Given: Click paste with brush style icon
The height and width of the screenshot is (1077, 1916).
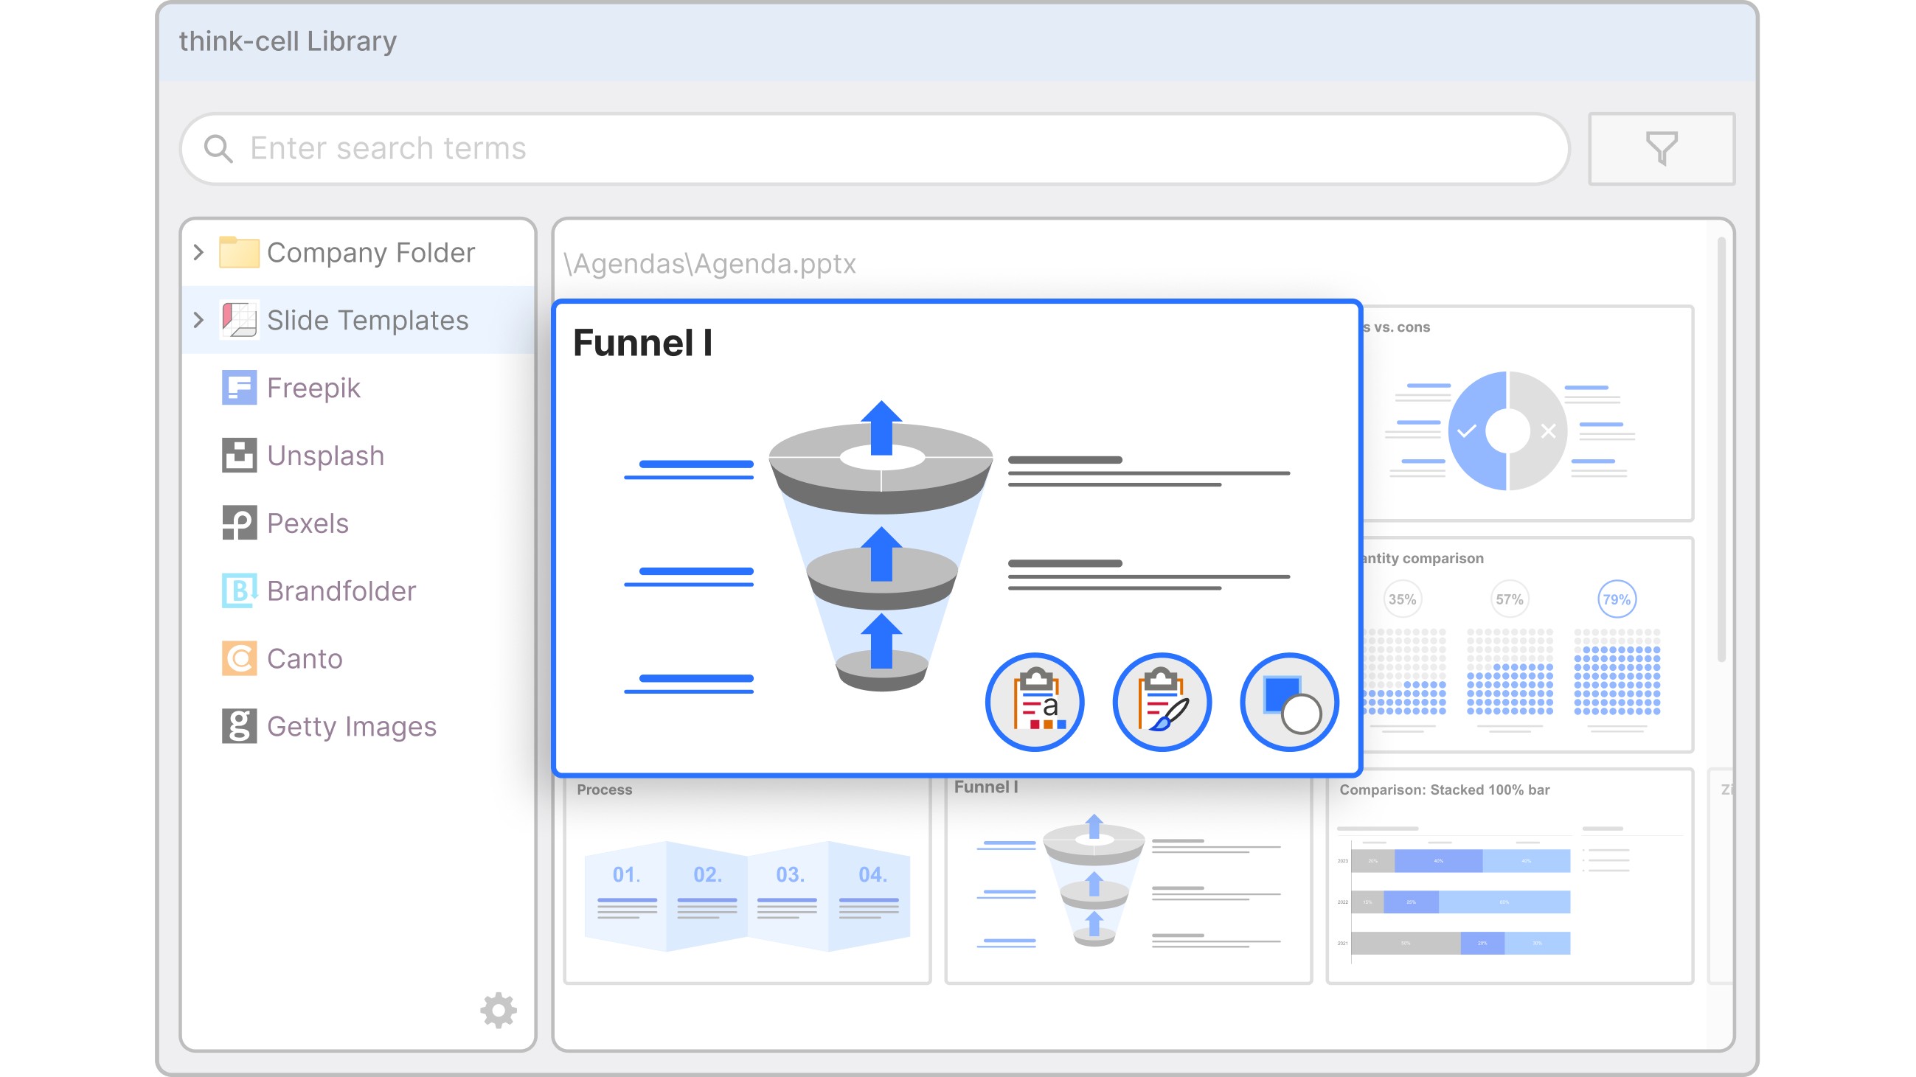Looking at the screenshot, I should (x=1161, y=703).
